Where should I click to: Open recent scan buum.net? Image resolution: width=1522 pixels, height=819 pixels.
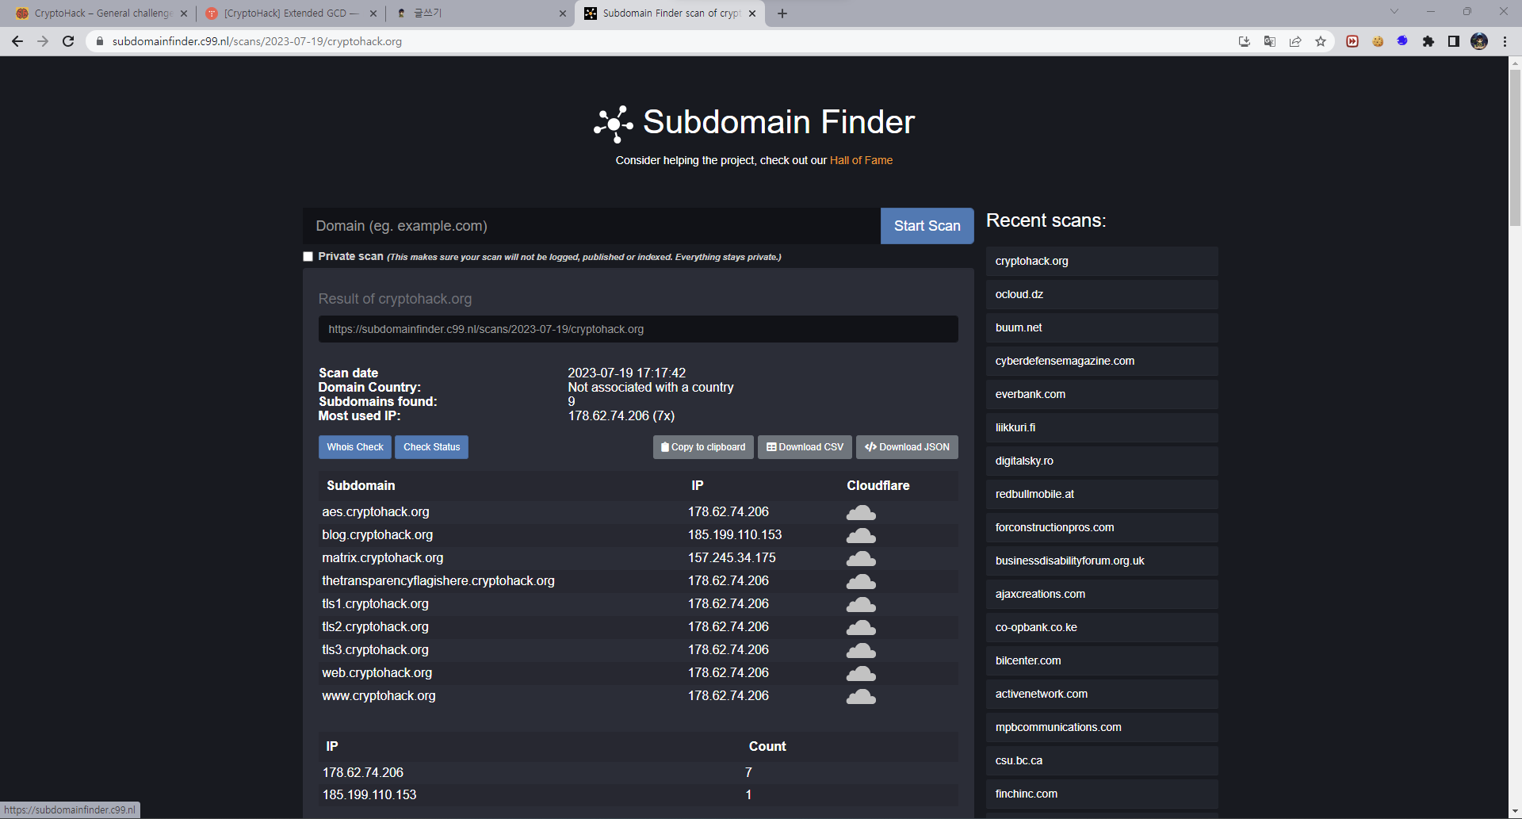[1102, 327]
